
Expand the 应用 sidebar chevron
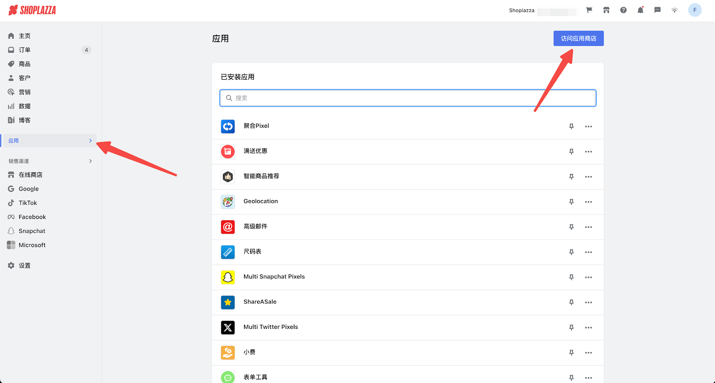pyautogui.click(x=90, y=140)
